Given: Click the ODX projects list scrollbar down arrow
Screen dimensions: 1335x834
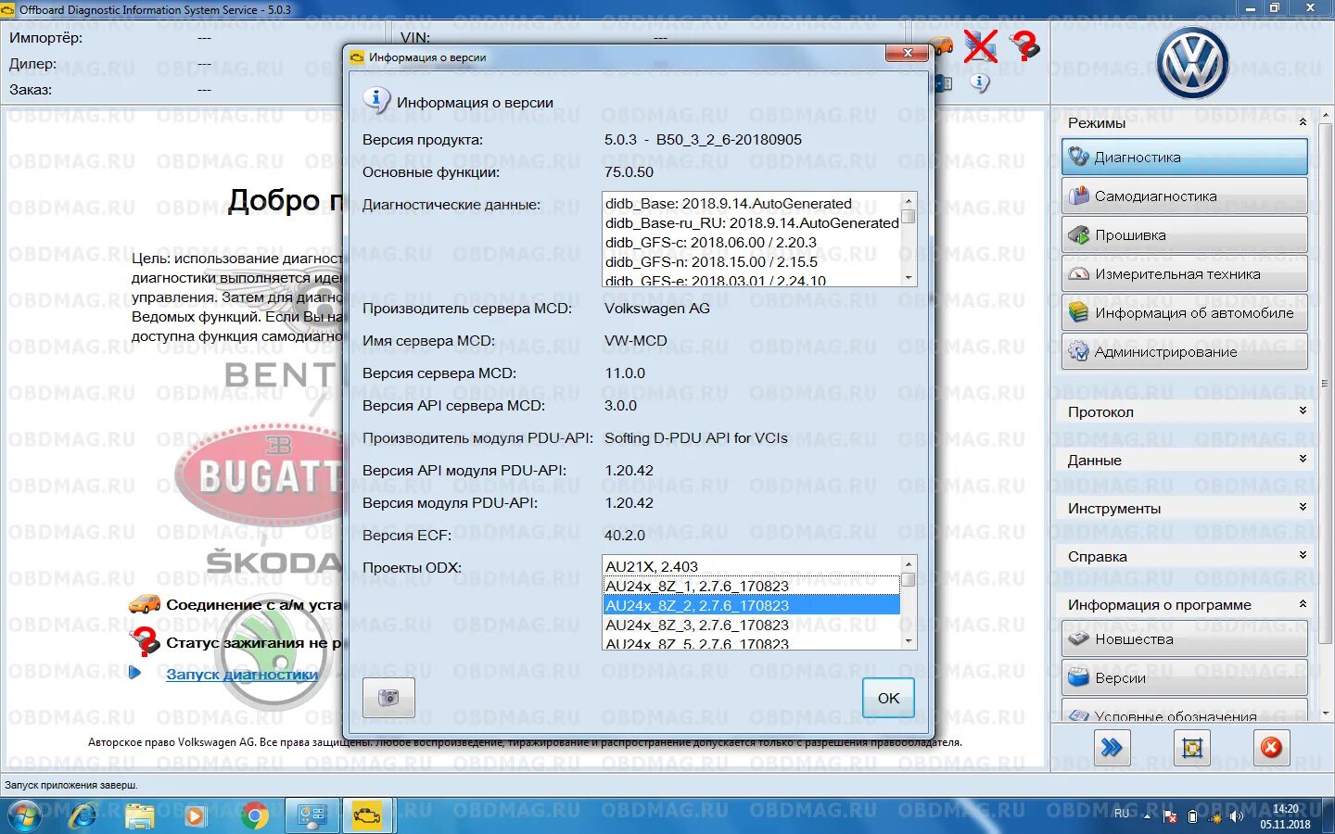Looking at the screenshot, I should tap(909, 641).
